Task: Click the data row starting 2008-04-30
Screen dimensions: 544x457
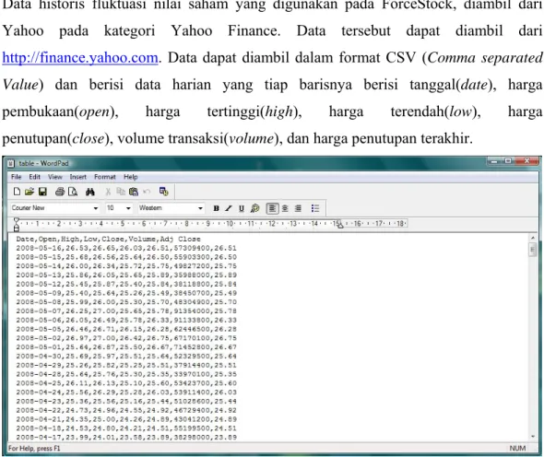Action: pos(126,356)
